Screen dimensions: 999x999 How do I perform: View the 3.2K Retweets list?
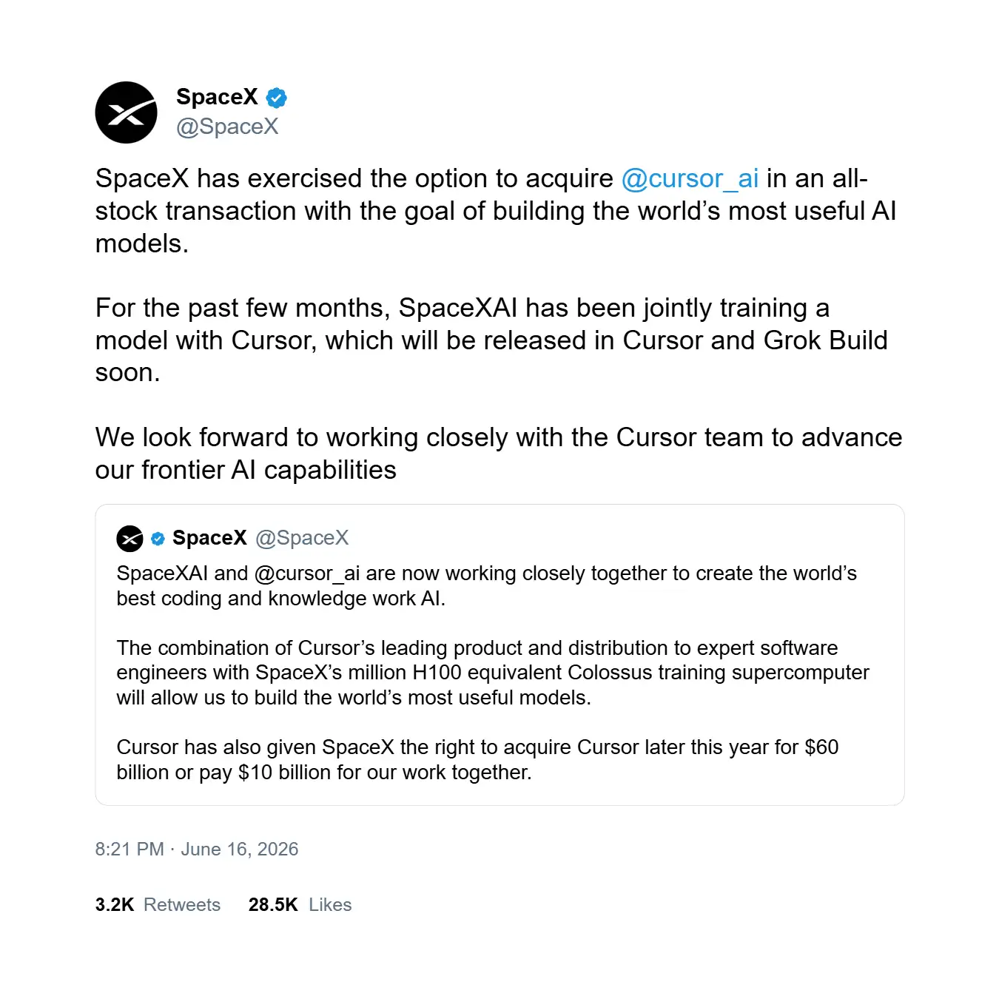click(158, 904)
